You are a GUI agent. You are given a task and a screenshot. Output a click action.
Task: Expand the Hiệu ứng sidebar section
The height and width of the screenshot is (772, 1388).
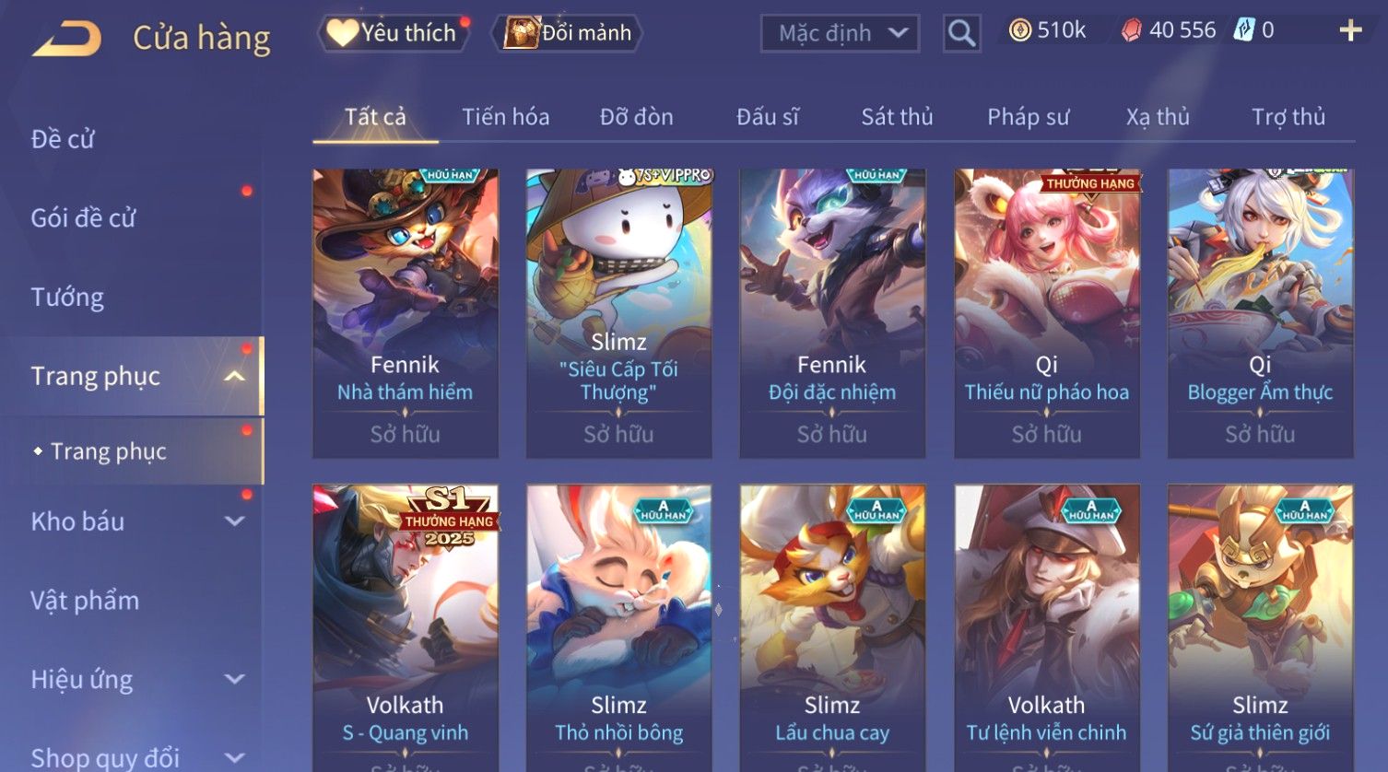pos(235,680)
